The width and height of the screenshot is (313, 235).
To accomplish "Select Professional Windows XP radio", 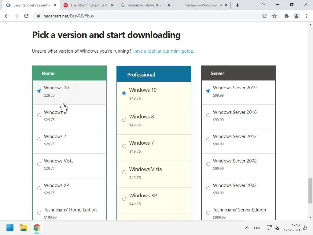I will pos(124,199).
